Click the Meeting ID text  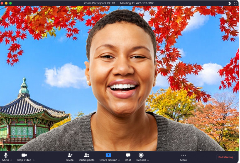pos(137,3)
